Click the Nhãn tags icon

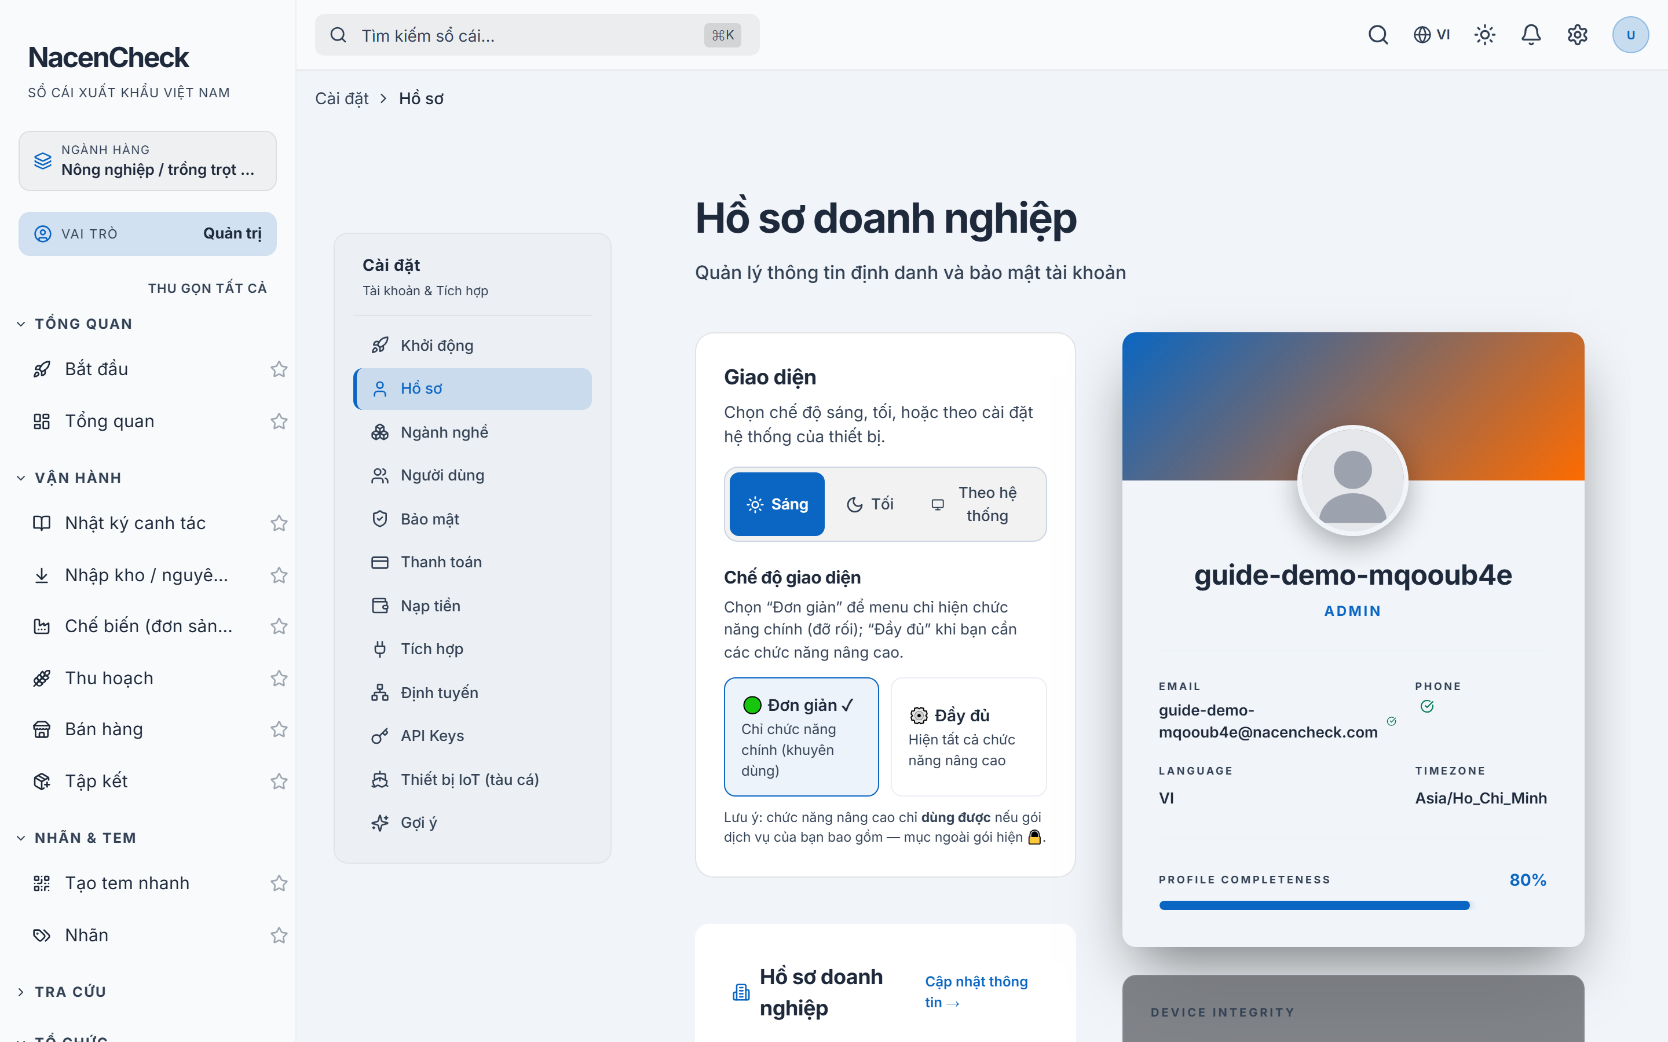pos(41,935)
